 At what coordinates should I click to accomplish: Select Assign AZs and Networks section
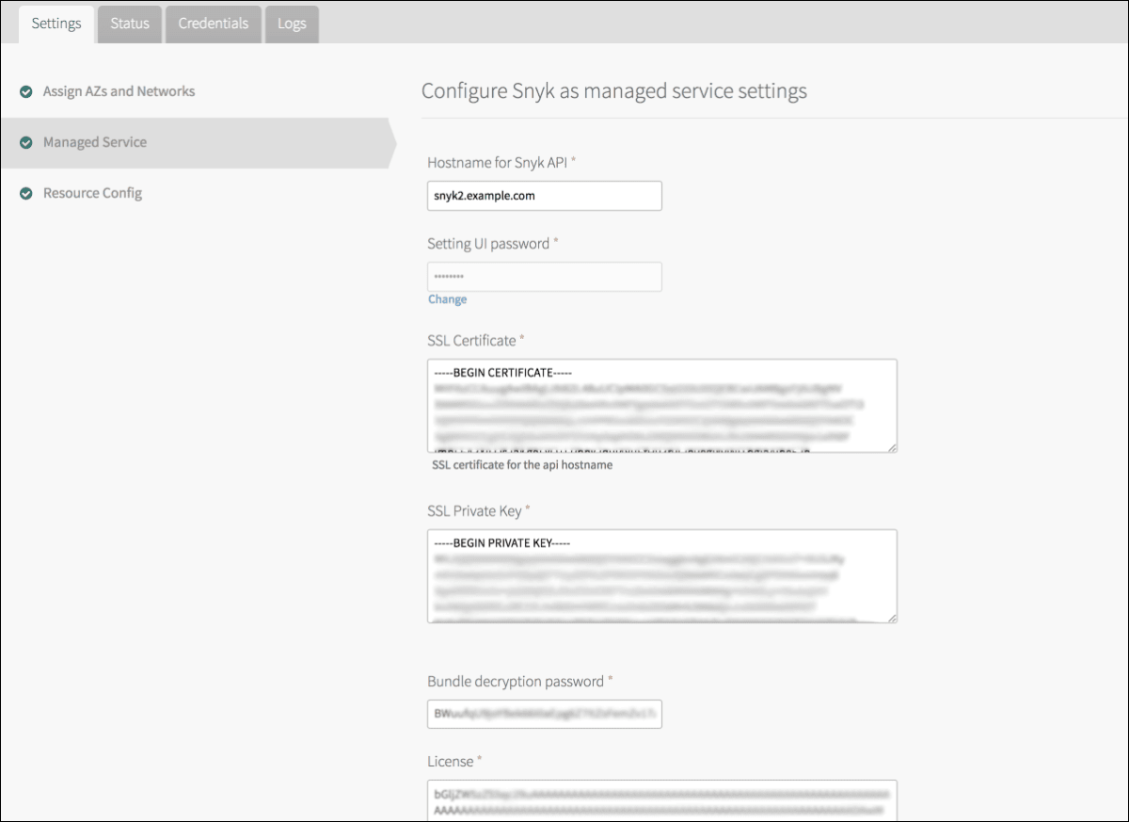pos(119,91)
